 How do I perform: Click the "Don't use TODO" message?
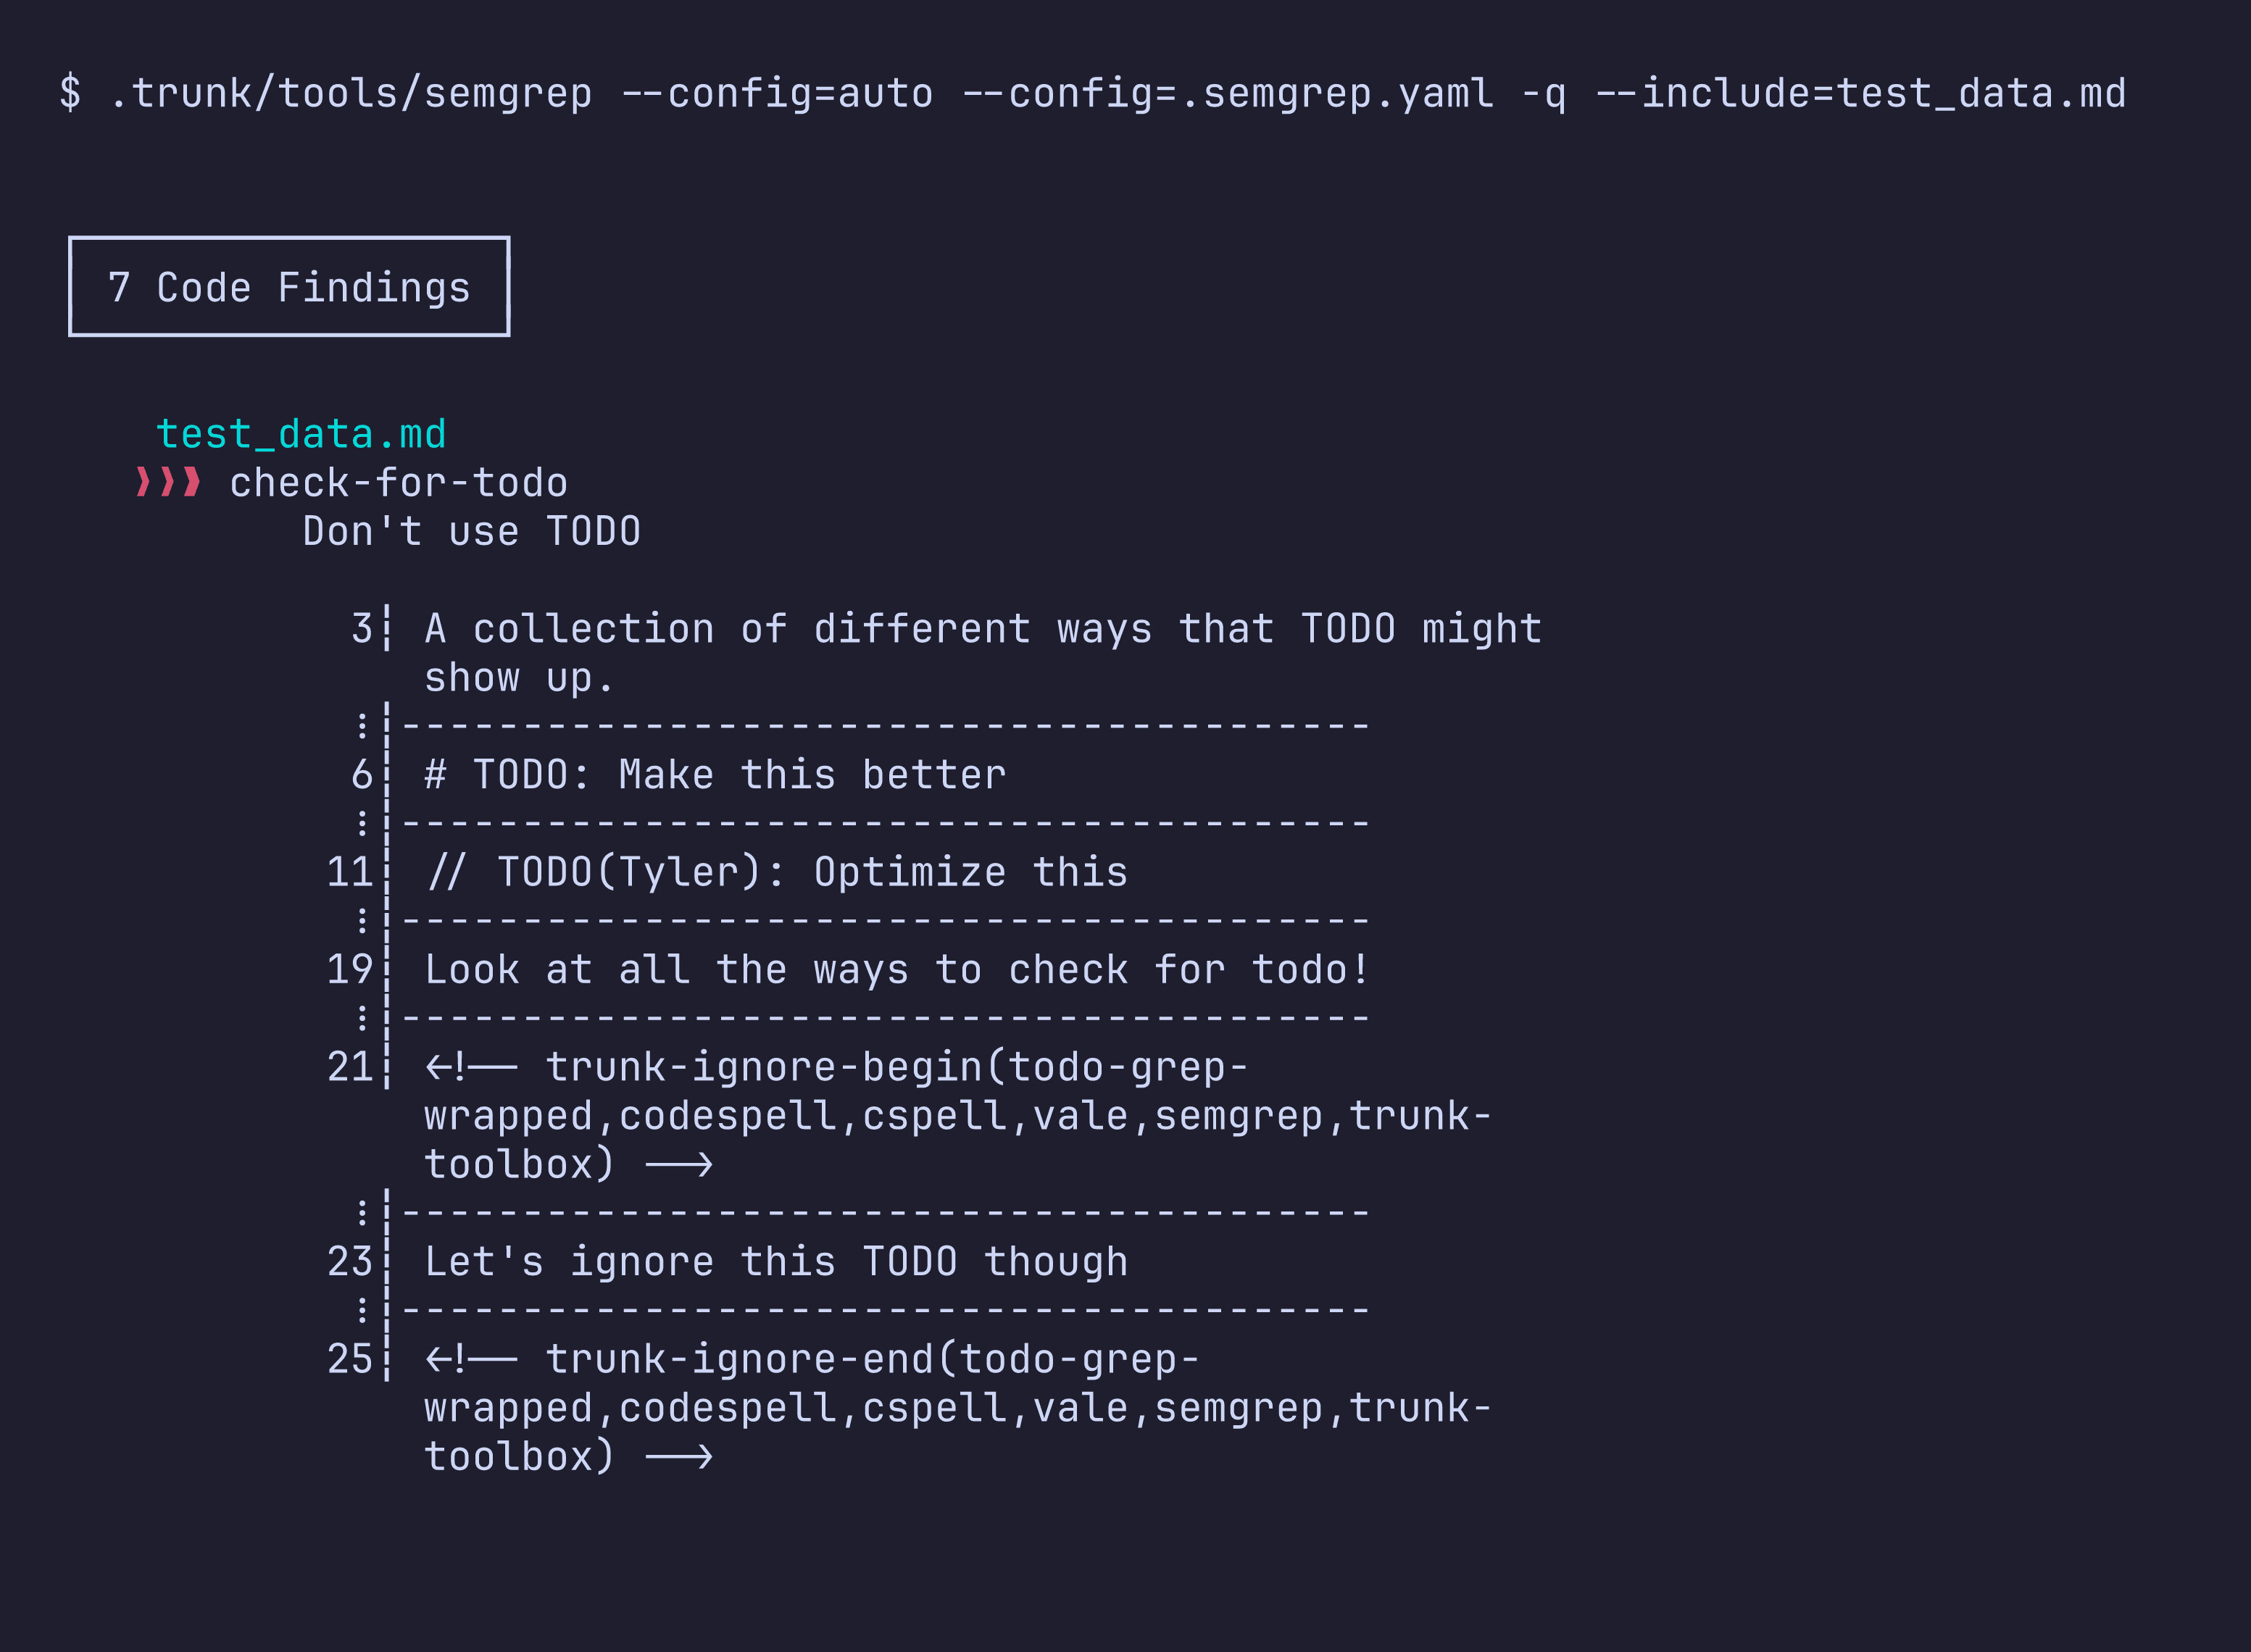471,532
